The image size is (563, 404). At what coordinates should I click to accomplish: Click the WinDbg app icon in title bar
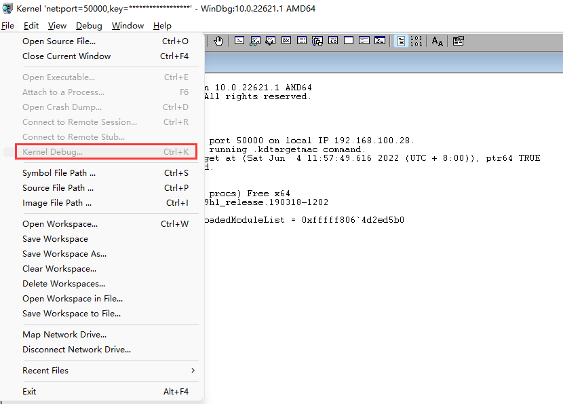pyautogui.click(x=7, y=8)
